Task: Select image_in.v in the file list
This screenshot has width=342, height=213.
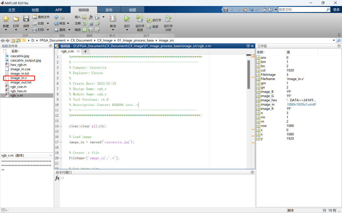Action: [19, 78]
